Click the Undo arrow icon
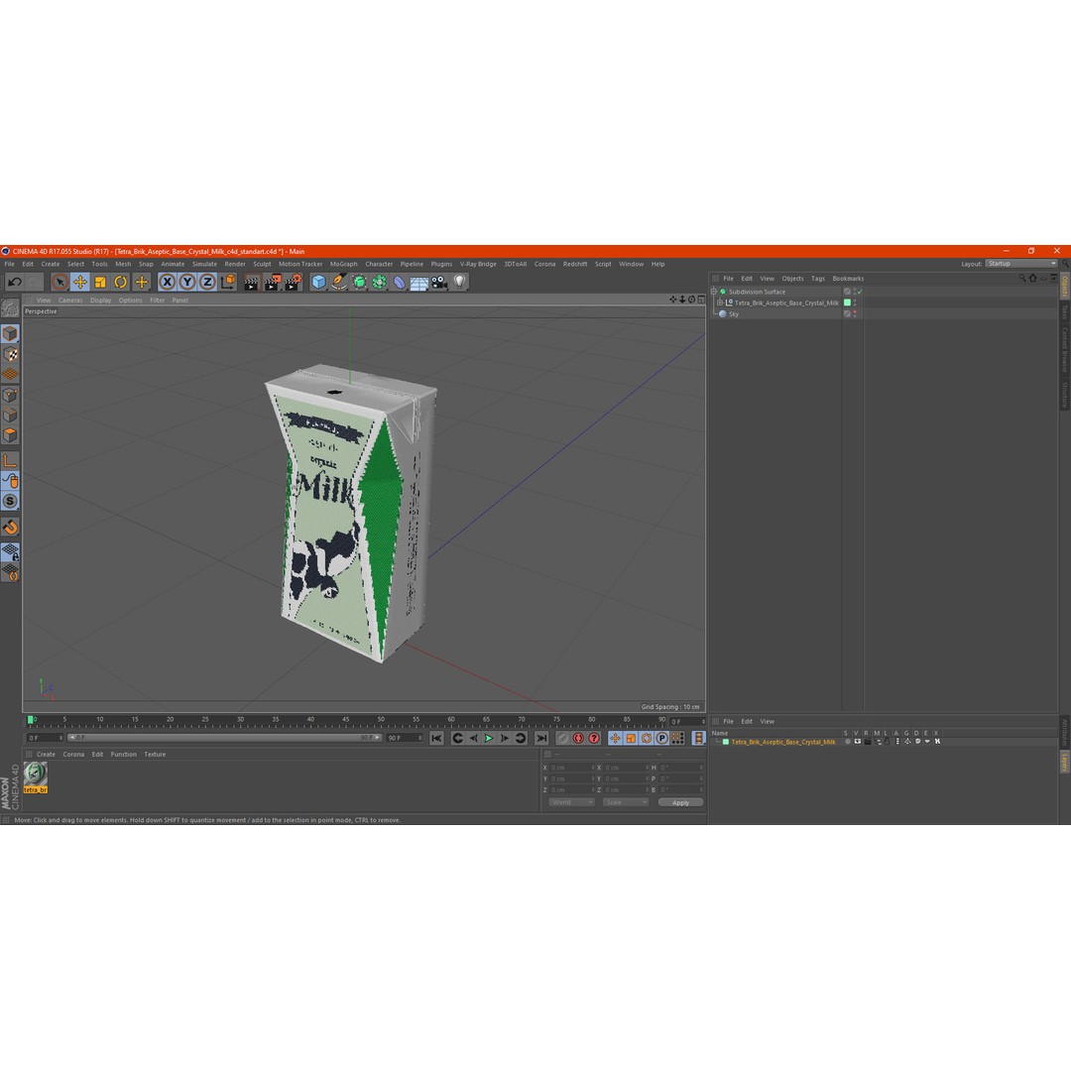Viewport: 1071px width, 1071px height. 15,282
